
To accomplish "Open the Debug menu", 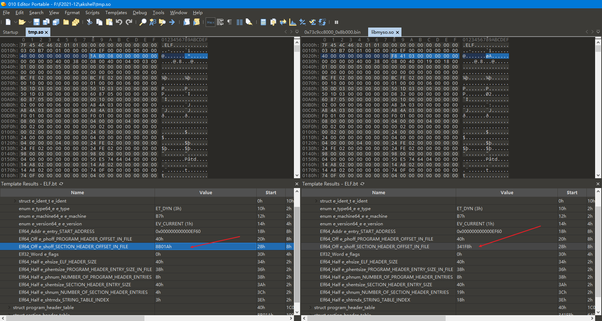I will (x=140, y=13).
